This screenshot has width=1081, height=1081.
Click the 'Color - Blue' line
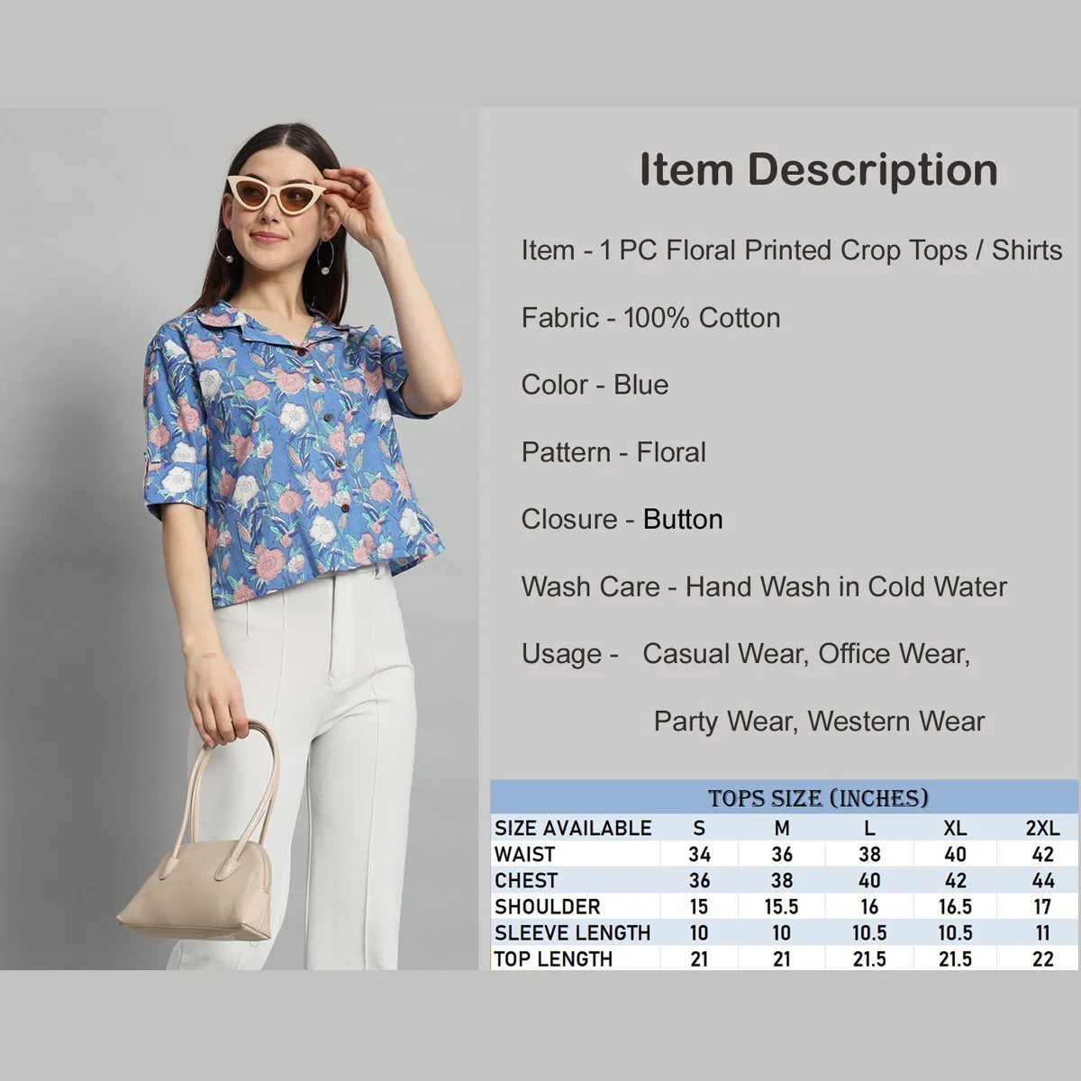(595, 385)
